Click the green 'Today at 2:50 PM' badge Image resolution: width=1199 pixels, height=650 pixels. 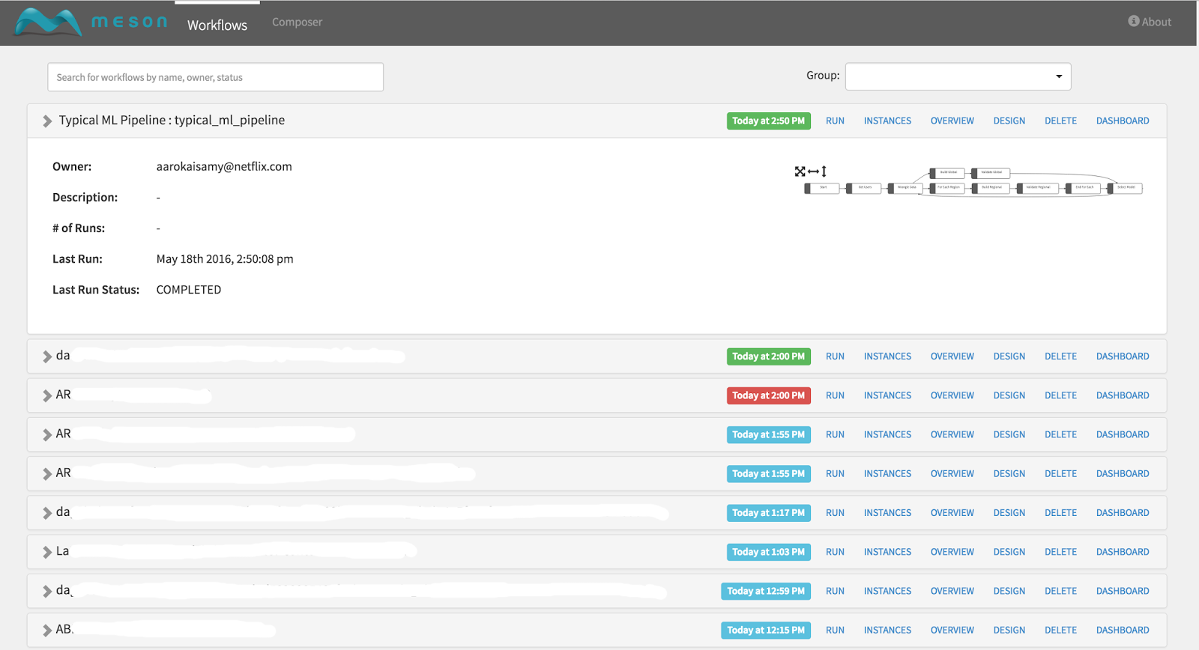(x=768, y=121)
